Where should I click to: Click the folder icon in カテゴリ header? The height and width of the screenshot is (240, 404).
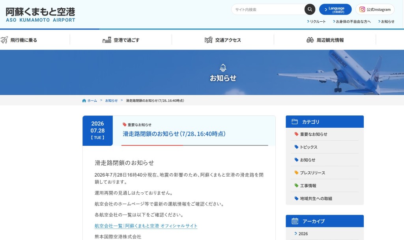pos(294,122)
